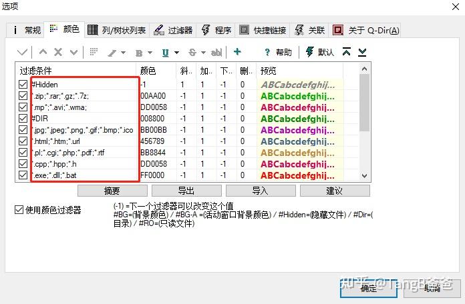This screenshot has width=465, height=304.
Task: Click the 预览 column header
Action: [299, 71]
